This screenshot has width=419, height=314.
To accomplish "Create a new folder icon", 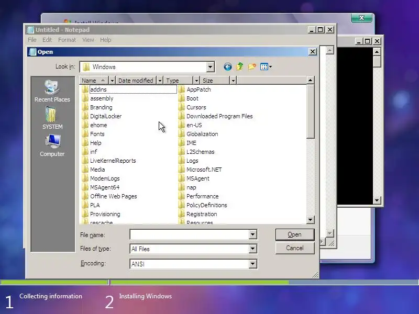I will point(252,66).
